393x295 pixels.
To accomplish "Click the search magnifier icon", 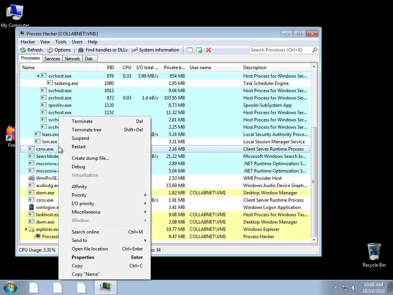I will 315,50.
